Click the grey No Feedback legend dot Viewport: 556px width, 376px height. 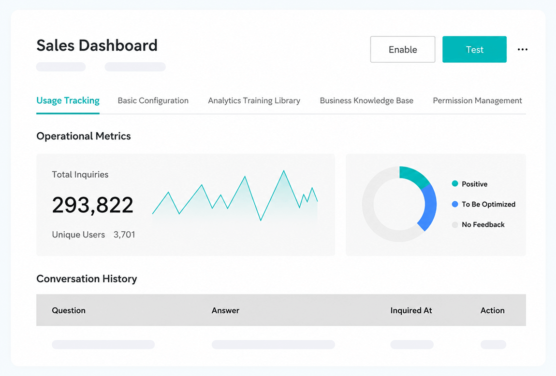455,224
